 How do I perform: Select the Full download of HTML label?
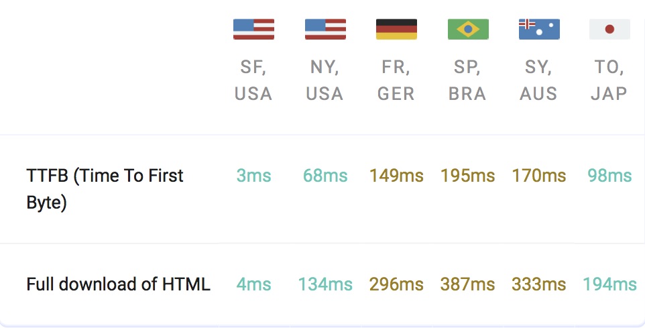pos(119,284)
